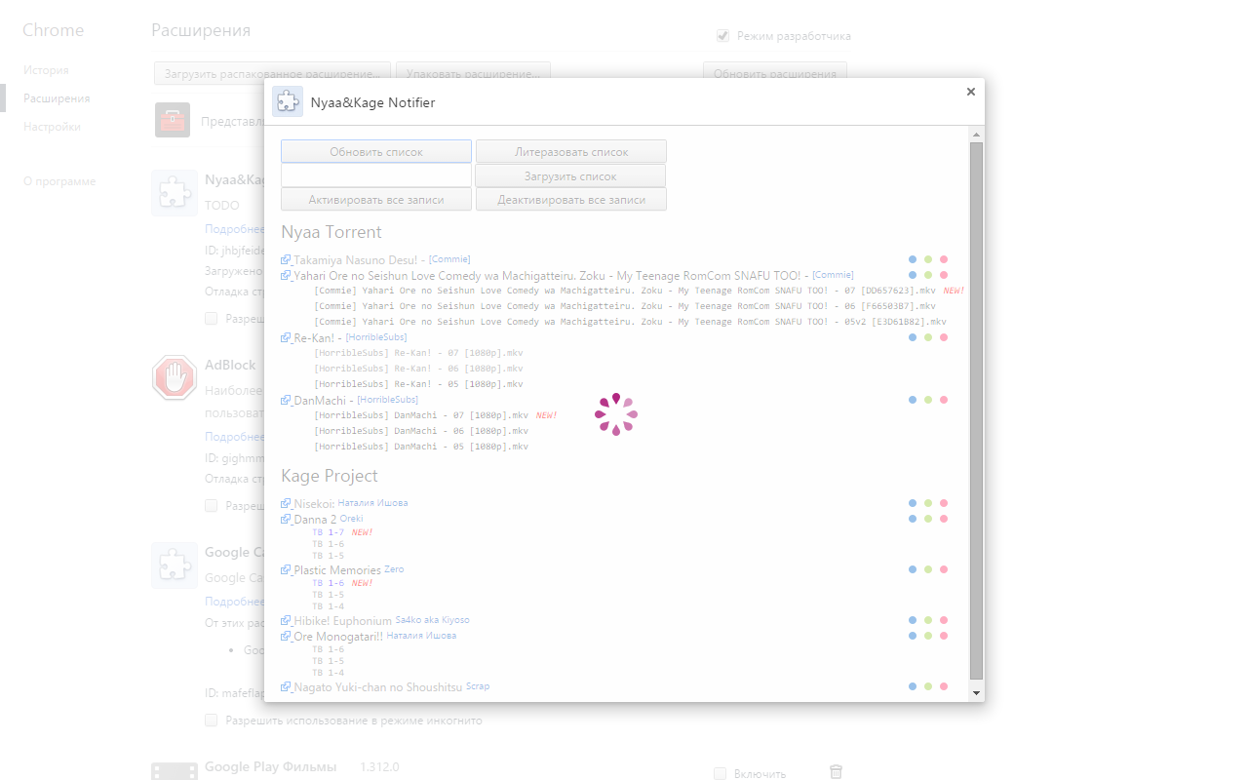Click 'ТВ 1-6' under Plastic Memories
Viewport: 1248px width, 780px height.
(x=329, y=583)
